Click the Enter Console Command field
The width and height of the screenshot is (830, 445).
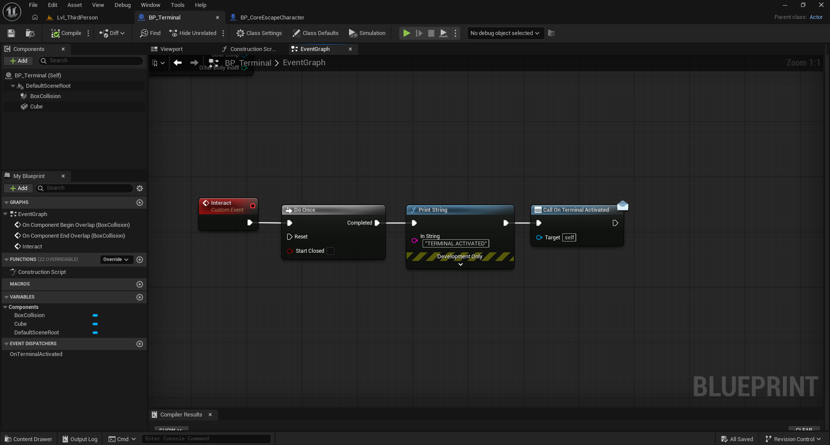coord(206,439)
